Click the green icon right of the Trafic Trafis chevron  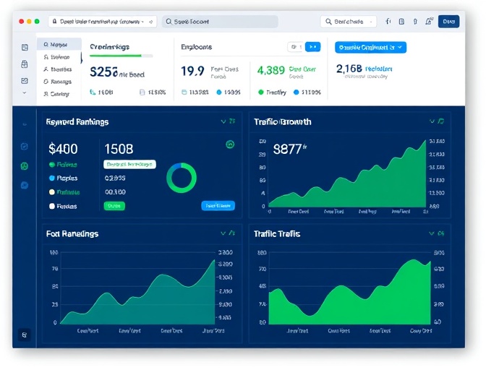click(441, 233)
